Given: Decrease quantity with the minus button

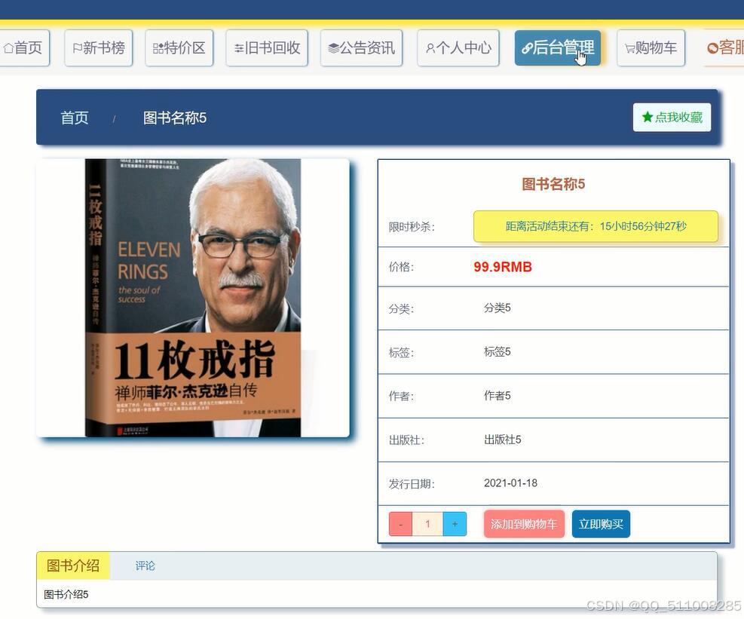Looking at the screenshot, I should point(400,524).
